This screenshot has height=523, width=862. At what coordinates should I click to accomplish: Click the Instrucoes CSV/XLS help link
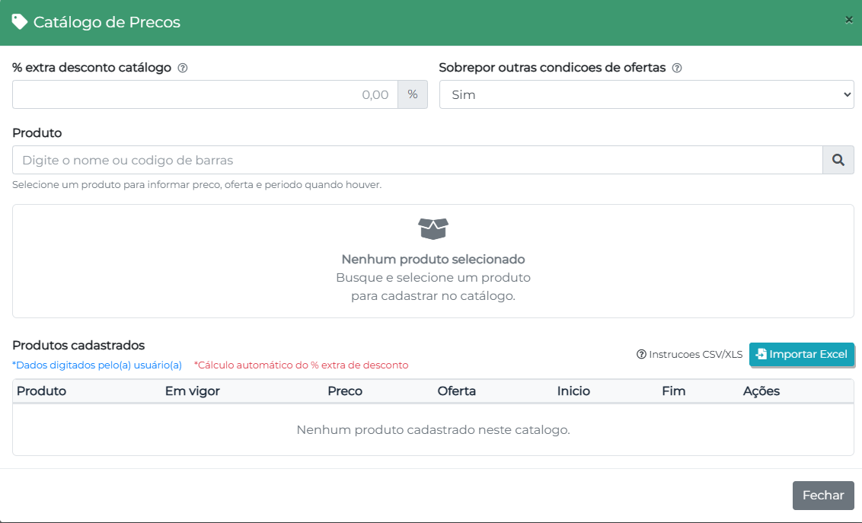pos(689,354)
